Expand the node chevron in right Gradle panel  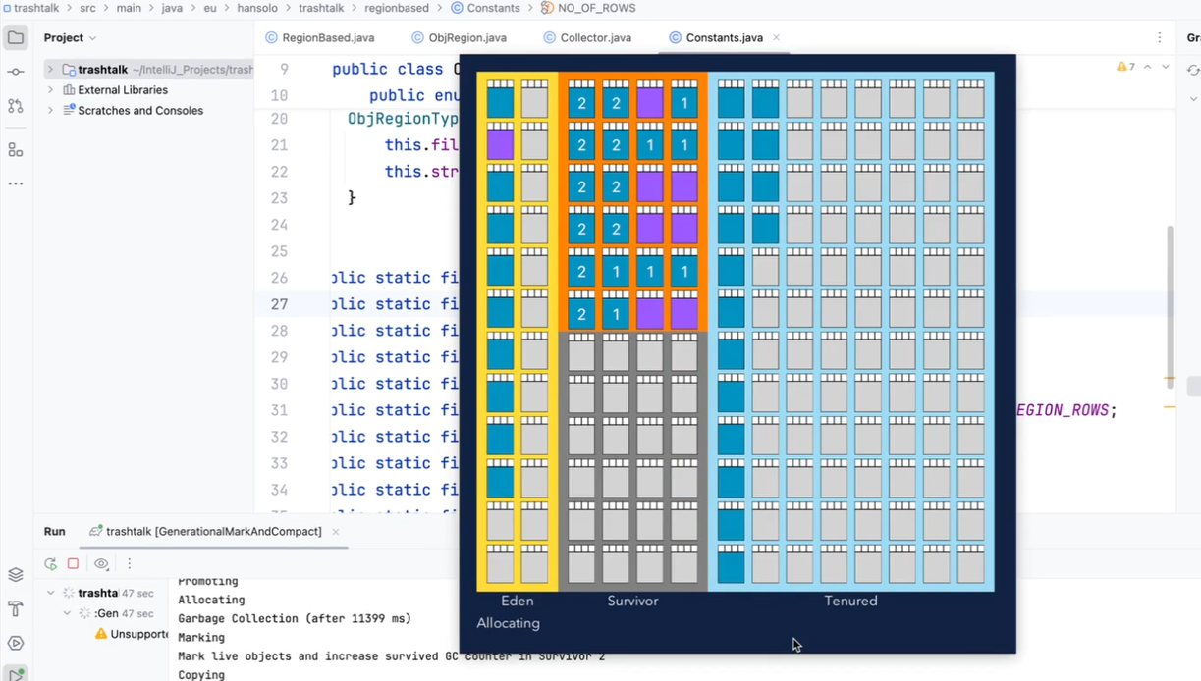point(1193,99)
